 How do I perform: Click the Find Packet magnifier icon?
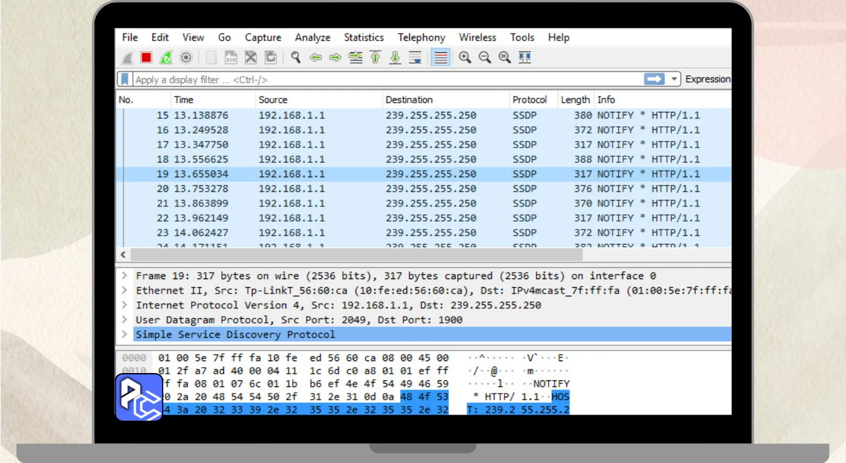tap(295, 58)
